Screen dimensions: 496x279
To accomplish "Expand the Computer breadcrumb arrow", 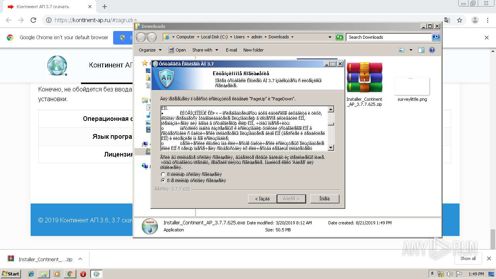I will coord(198,37).
